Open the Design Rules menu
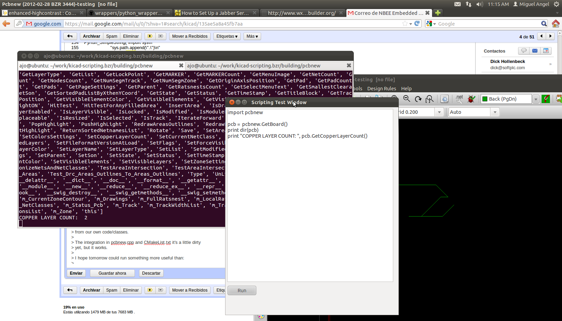The width and height of the screenshot is (562, 321). pyautogui.click(x=381, y=89)
